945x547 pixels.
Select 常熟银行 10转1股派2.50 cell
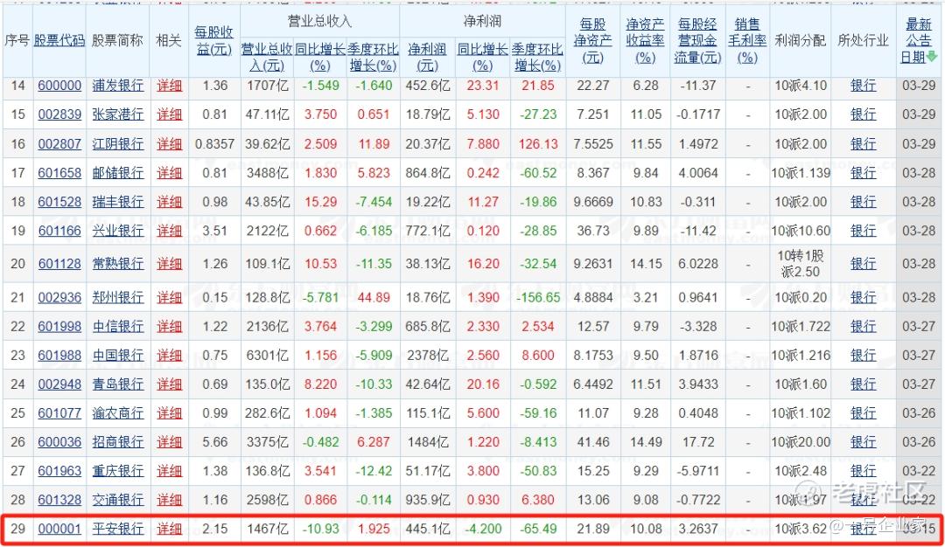(800, 264)
